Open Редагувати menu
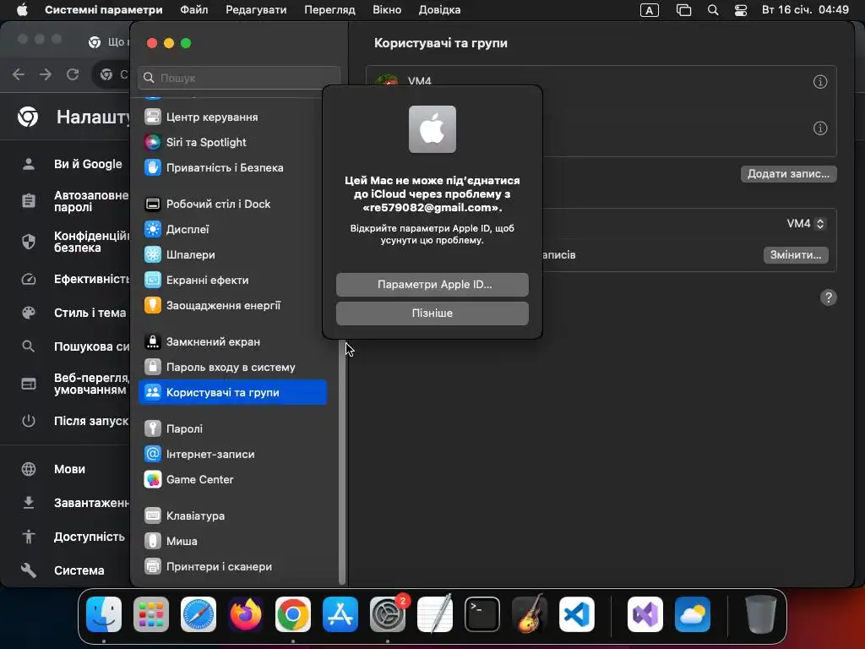 pos(256,9)
